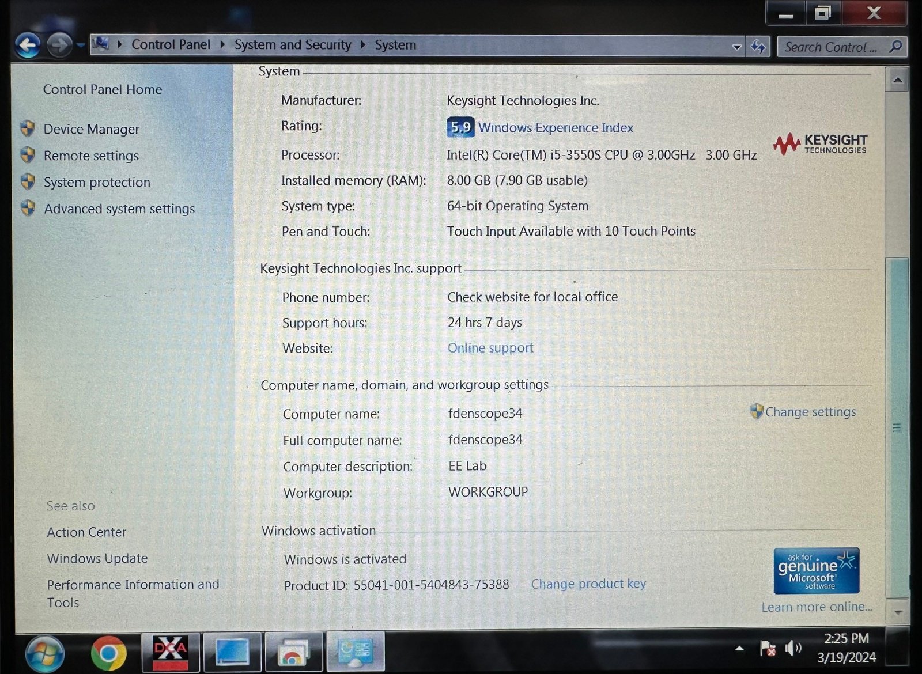Open recent pages dropdown next to Forward arrow
The height and width of the screenshot is (674, 922).
pos(81,46)
